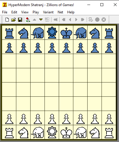This screenshot has height=142, width=119.
Task: Click the grey up triangle toolbar icon
Action: (34, 20)
